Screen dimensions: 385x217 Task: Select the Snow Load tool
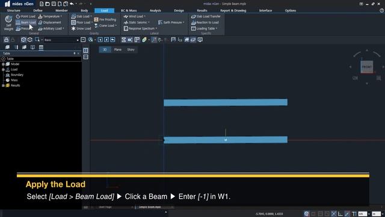81,28
